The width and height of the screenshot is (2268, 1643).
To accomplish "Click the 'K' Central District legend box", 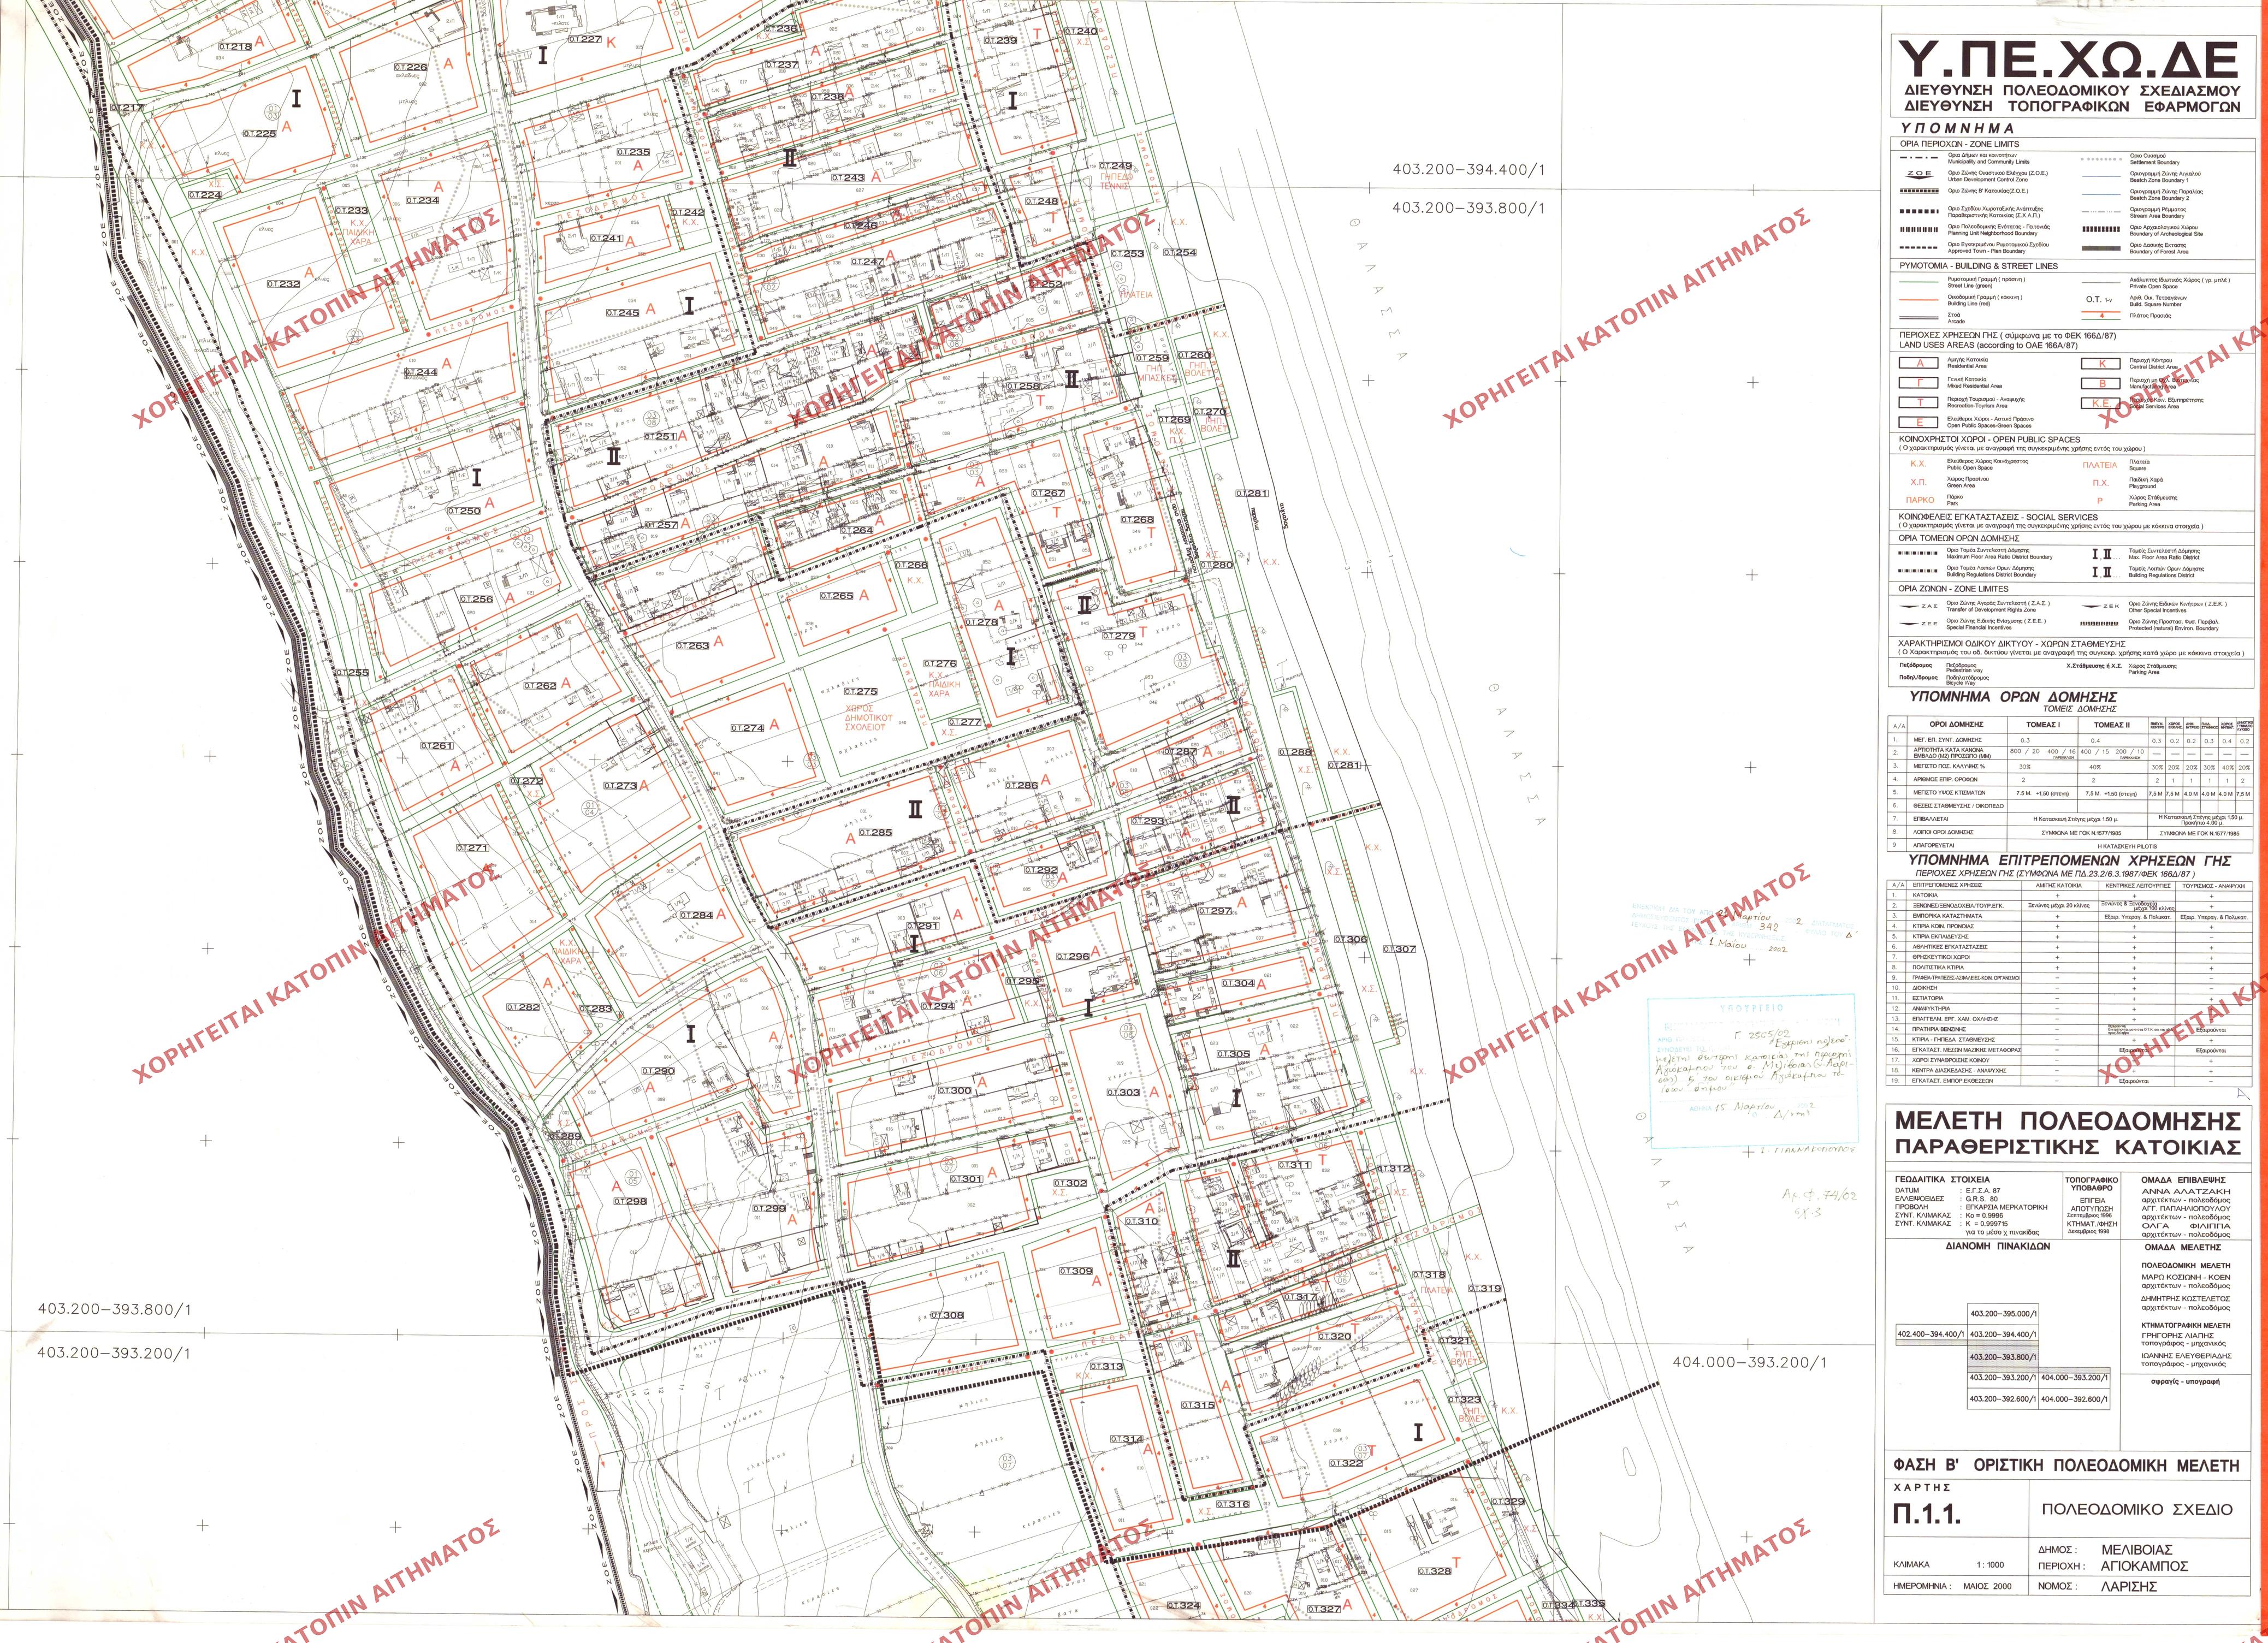I will coord(2101,364).
